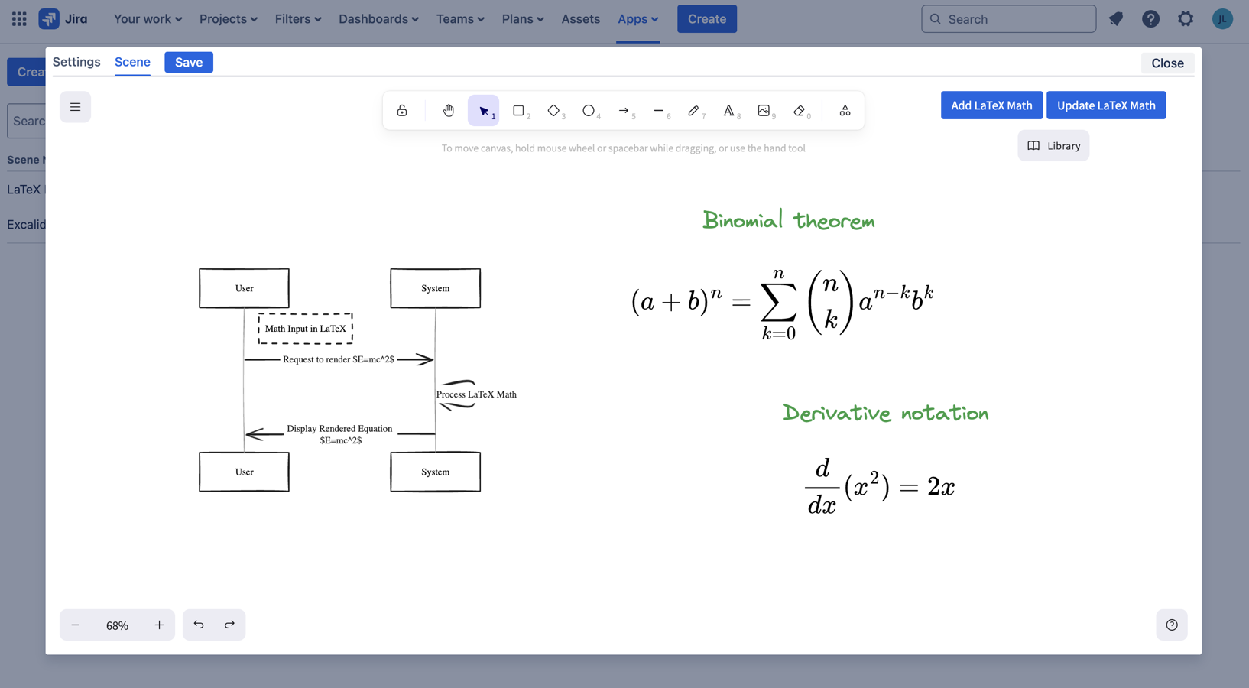Select the Process LaTeX Math label
1249x688 pixels.
pos(476,394)
